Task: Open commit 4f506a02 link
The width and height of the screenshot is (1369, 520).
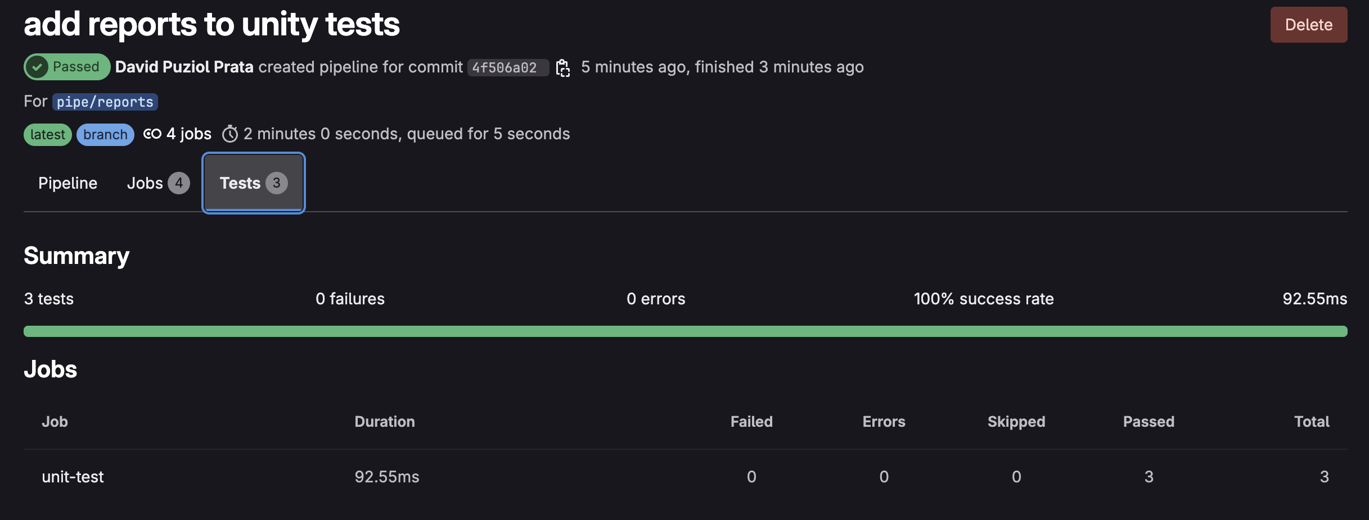Action: pyautogui.click(x=505, y=68)
